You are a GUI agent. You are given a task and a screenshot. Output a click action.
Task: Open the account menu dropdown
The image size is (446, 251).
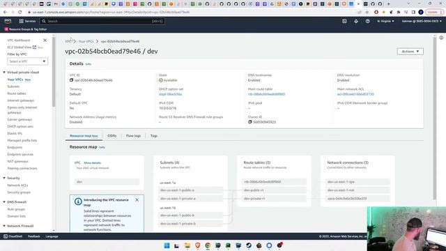click(422, 21)
